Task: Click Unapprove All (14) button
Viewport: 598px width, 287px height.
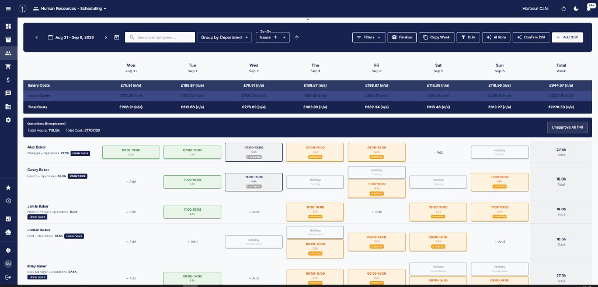Action: point(568,127)
